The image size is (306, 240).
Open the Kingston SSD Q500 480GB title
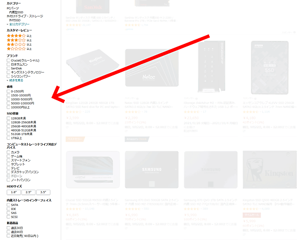point(268,202)
